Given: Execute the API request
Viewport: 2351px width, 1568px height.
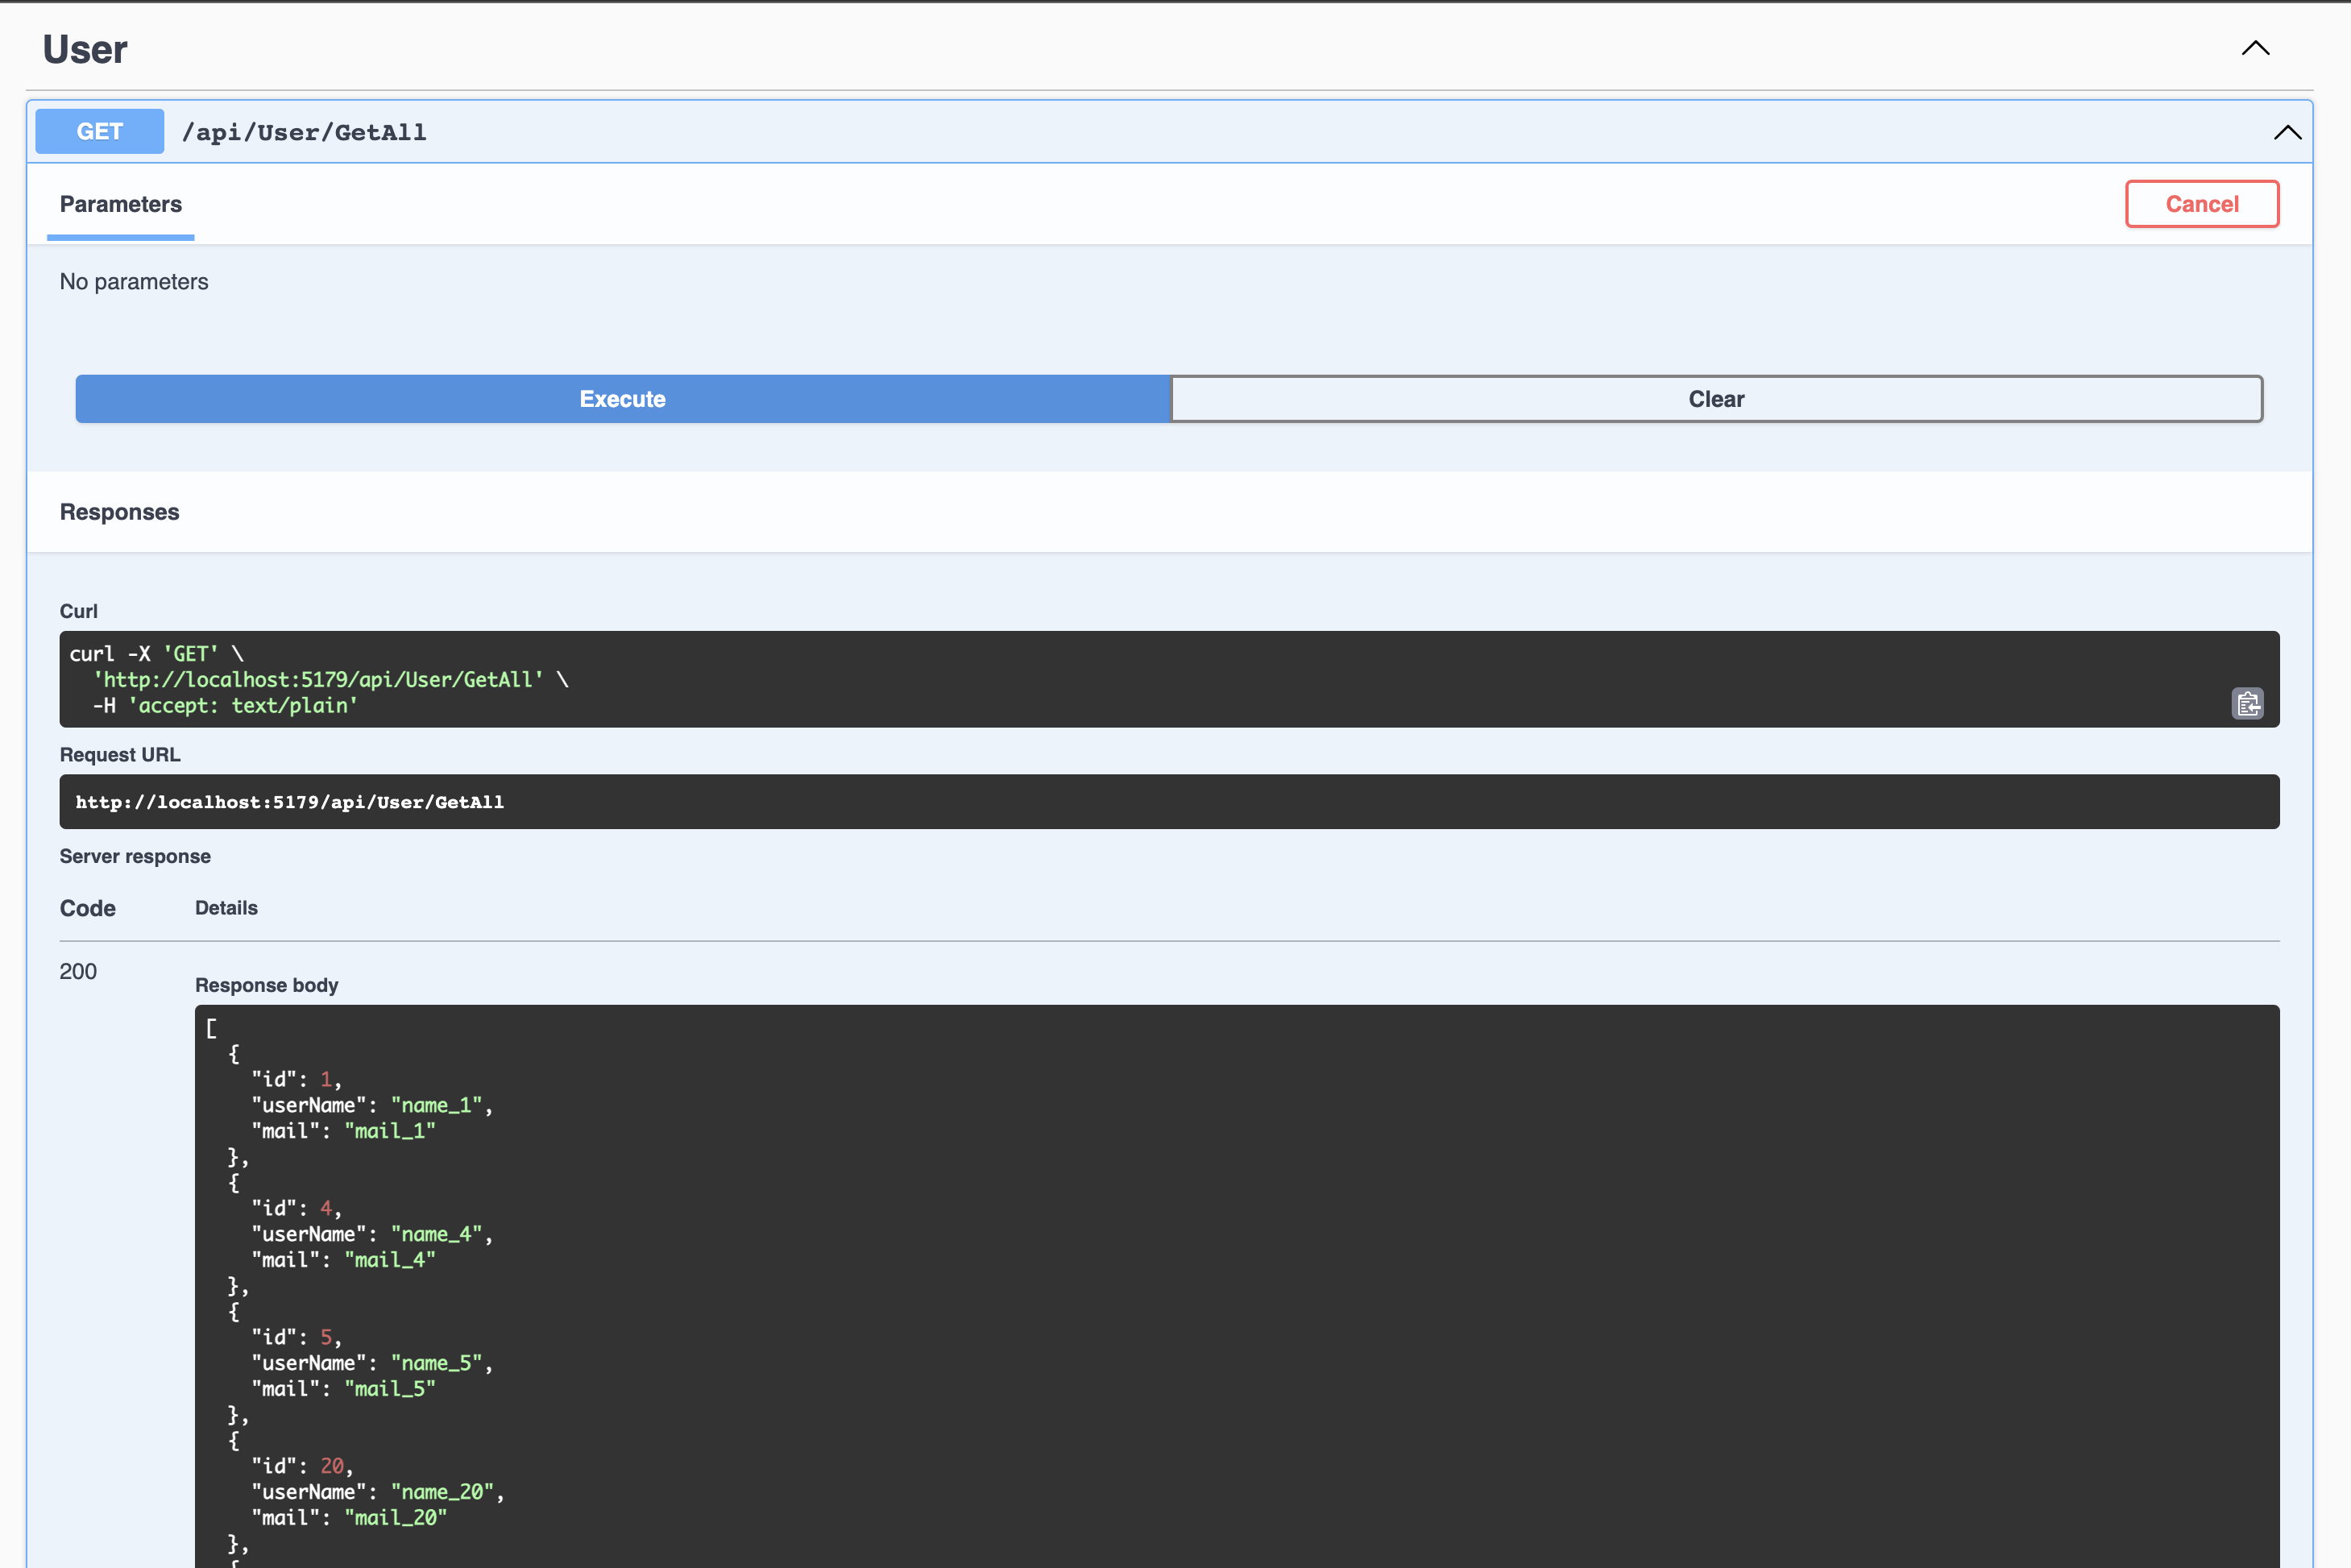Looking at the screenshot, I should pos(622,399).
